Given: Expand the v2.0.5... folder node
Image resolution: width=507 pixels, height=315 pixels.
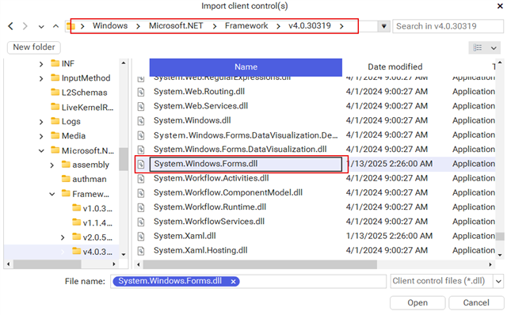Looking at the screenshot, I should [x=63, y=237].
